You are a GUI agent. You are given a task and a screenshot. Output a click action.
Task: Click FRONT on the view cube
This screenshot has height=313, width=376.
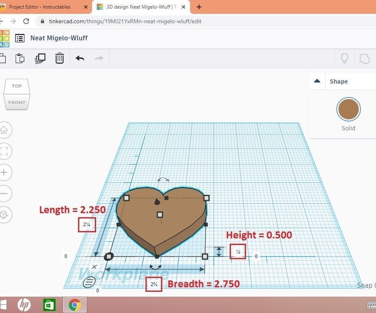(x=16, y=102)
